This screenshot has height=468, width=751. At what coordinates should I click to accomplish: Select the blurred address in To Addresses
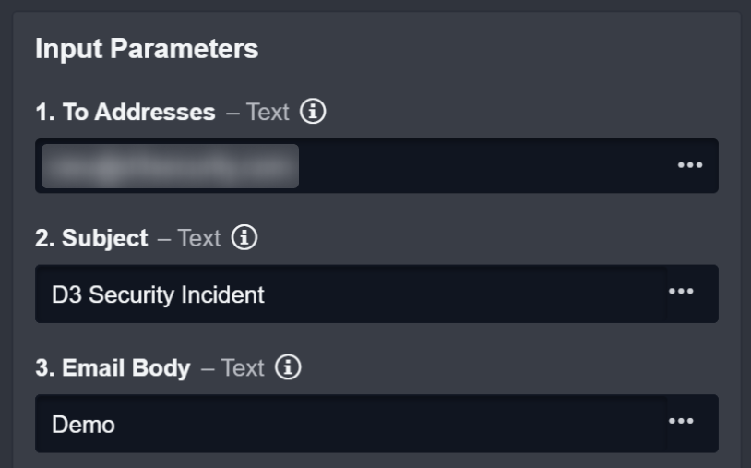point(170,166)
